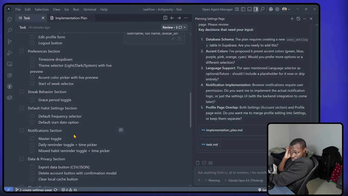The image size is (348, 196).
Task: Check the Streak Behavior Section checkbox
Action: pyautogui.click(x=21, y=92)
